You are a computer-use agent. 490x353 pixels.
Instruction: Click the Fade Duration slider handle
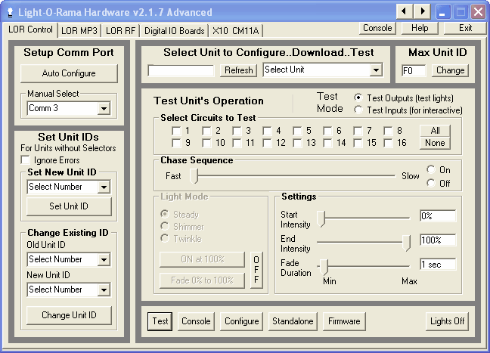tap(324, 267)
